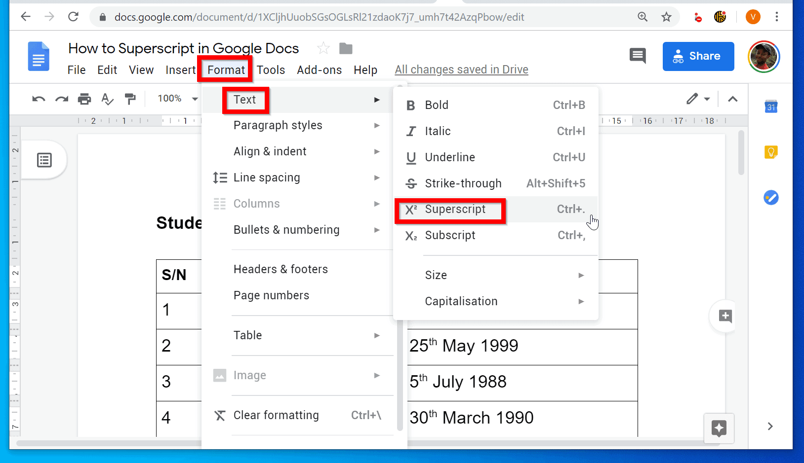
Task: Click the zoom magnifier icon in address bar
Action: pyautogui.click(x=643, y=17)
